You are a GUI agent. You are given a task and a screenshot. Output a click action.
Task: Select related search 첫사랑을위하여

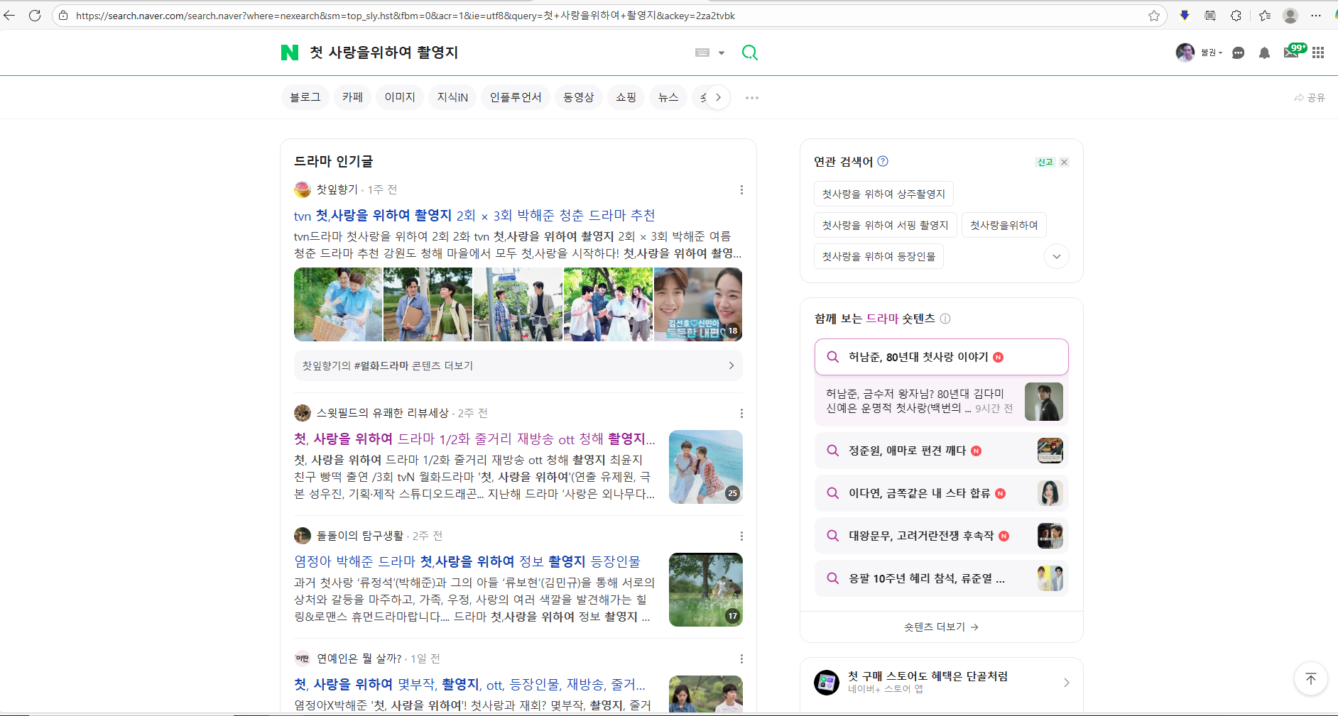tap(1003, 225)
